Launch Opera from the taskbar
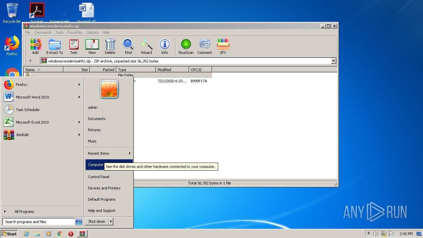This screenshot has width=423, height=238. (x=71, y=234)
